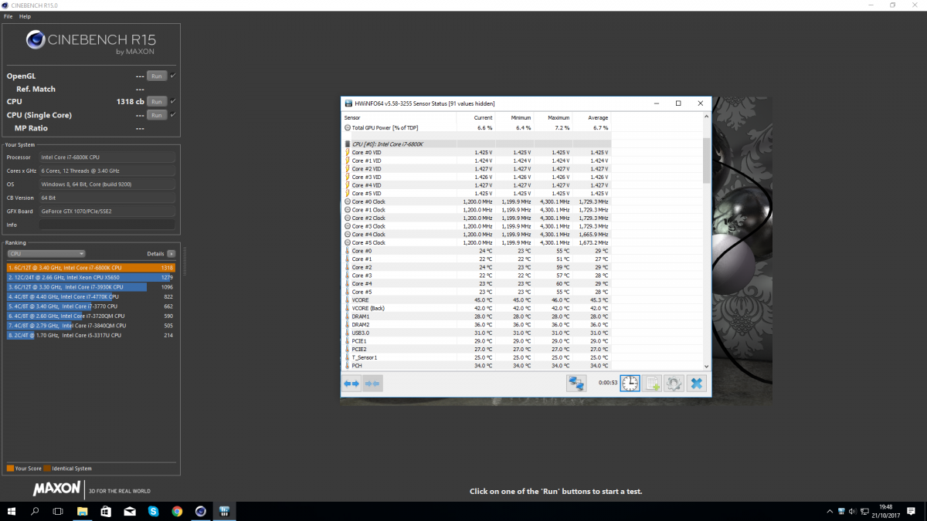This screenshot has height=521, width=927.
Task: Select ranking row Core i7-4770K
Action: click(91, 296)
